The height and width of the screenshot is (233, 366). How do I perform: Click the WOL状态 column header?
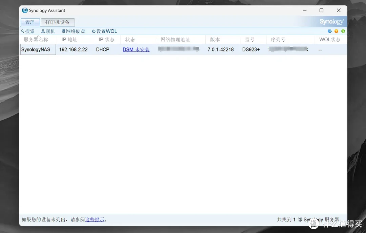click(329, 40)
